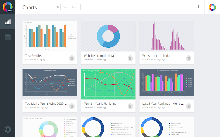Focus the Search charts field
This screenshot has height=137, width=220.
[x=70, y=7]
